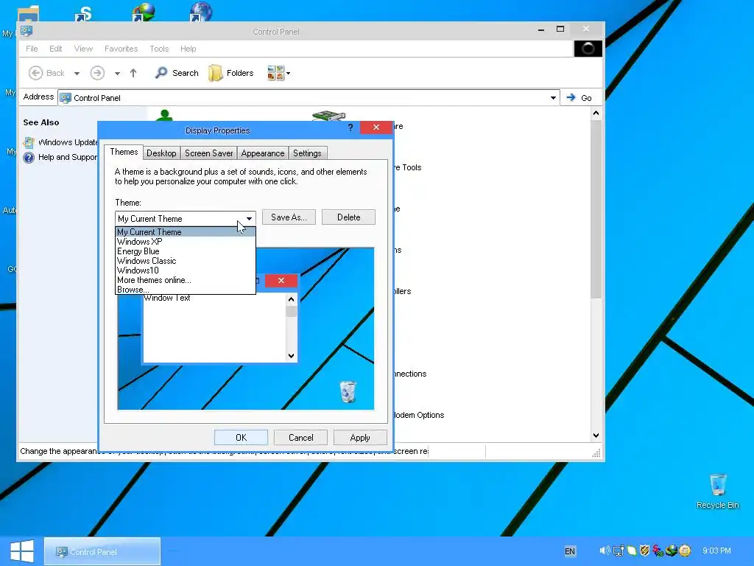This screenshot has height=566, width=754.
Task: Click the yellow round tray icon
Action: [685, 551]
